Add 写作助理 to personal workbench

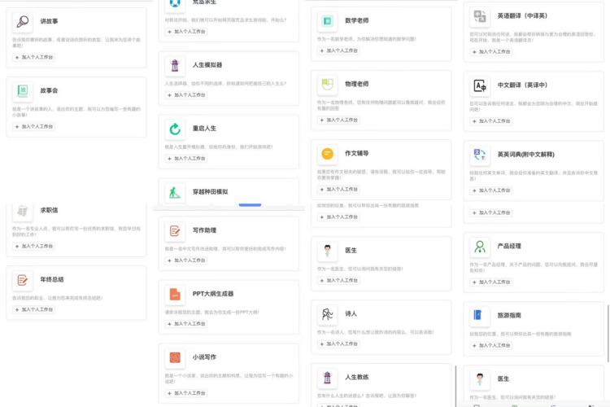tap(186, 260)
